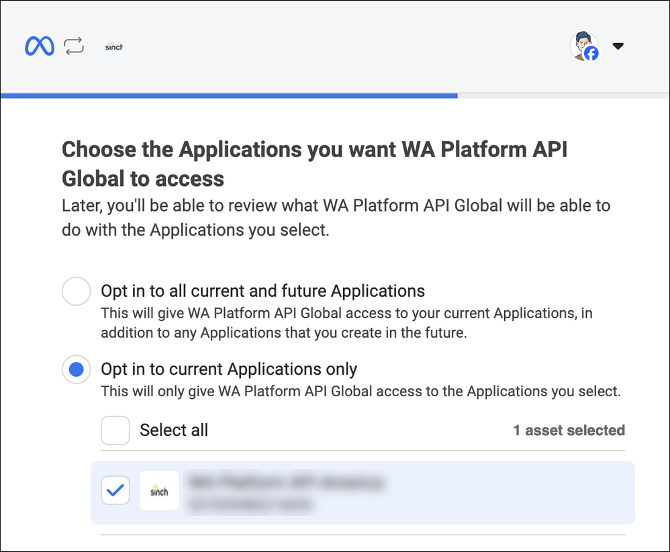Uncheck the selected WA Platform API application
670x552 pixels.
(115, 490)
